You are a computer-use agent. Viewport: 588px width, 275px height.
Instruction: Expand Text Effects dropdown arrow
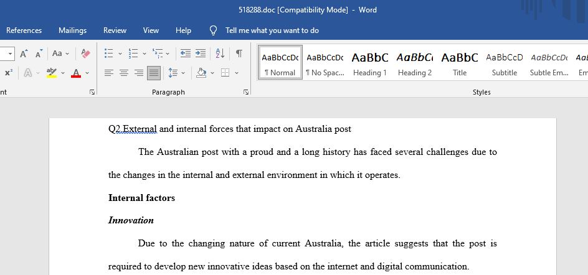pyautogui.click(x=38, y=73)
